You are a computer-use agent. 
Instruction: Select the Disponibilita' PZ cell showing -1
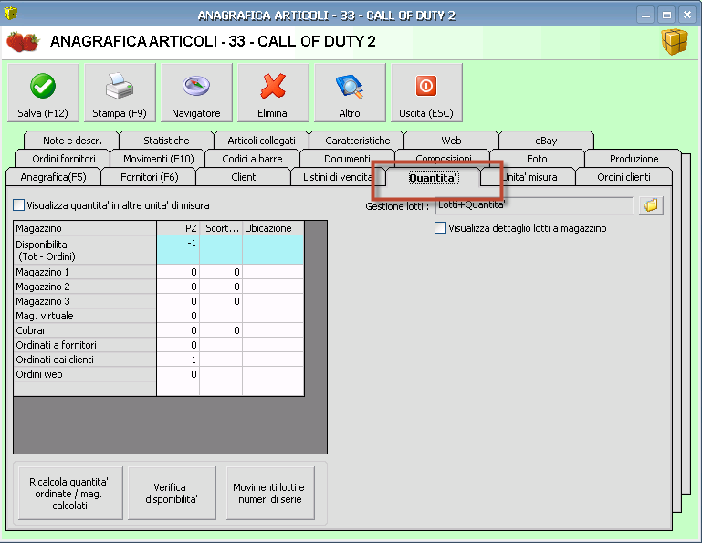point(178,250)
